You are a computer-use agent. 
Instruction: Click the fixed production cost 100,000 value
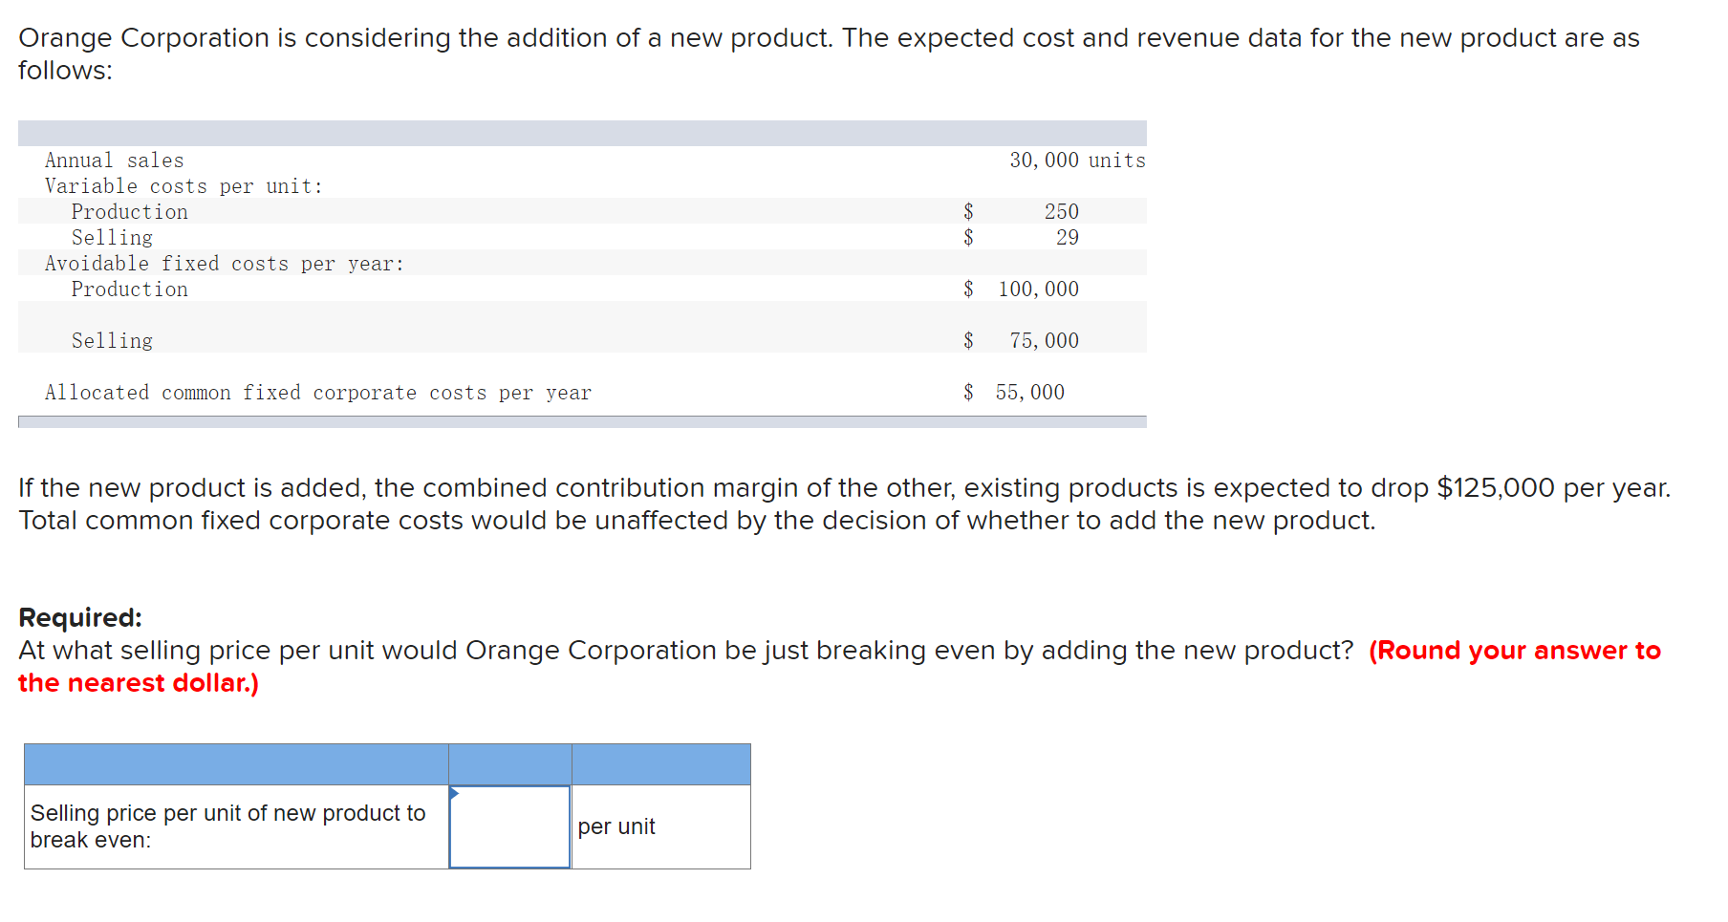coord(1038,289)
